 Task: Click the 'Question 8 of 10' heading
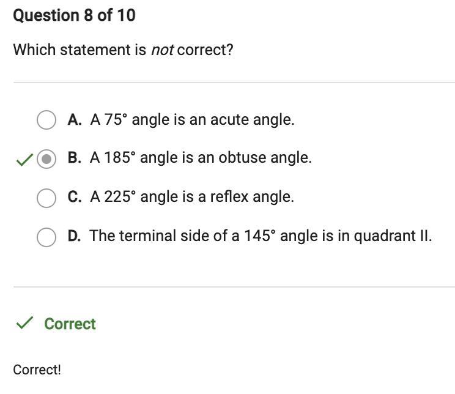[x=74, y=15]
